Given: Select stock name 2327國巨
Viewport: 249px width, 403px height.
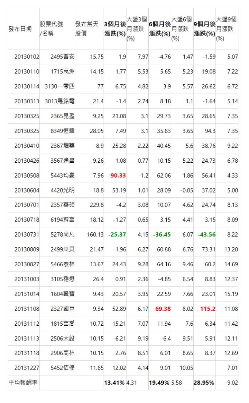Looking at the screenshot, I should (x=63, y=309).
